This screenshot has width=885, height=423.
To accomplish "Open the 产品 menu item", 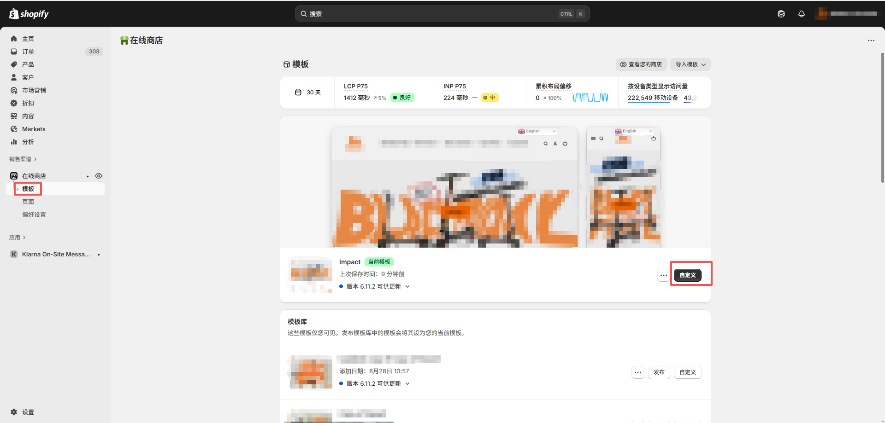I will pyautogui.click(x=28, y=64).
